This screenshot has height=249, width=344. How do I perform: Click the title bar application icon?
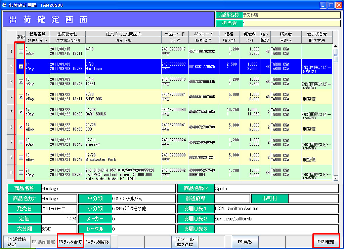click(x=4, y=5)
